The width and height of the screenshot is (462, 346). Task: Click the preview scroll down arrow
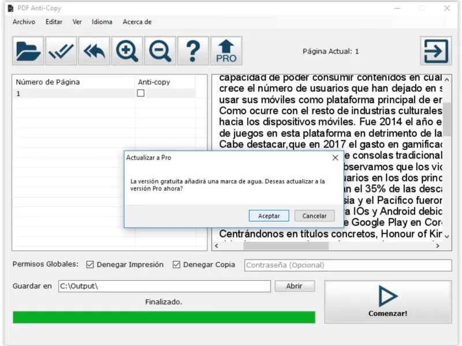[x=447, y=236]
